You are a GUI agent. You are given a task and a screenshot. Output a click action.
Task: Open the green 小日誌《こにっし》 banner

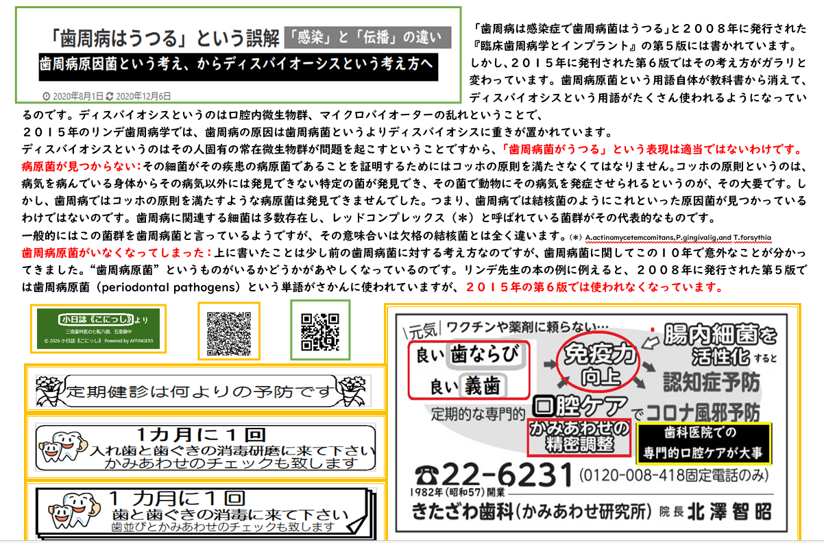99,329
